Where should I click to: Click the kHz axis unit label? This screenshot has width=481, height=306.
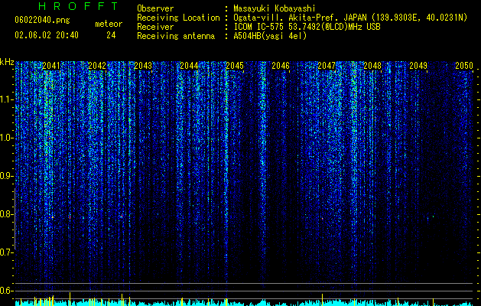7,62
